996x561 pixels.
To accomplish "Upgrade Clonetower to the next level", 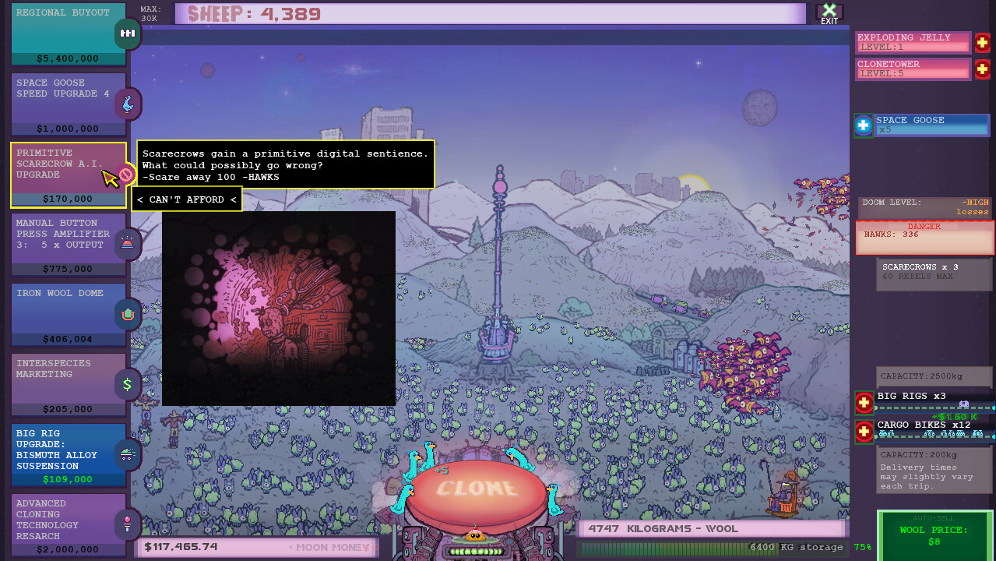I will (982, 69).
